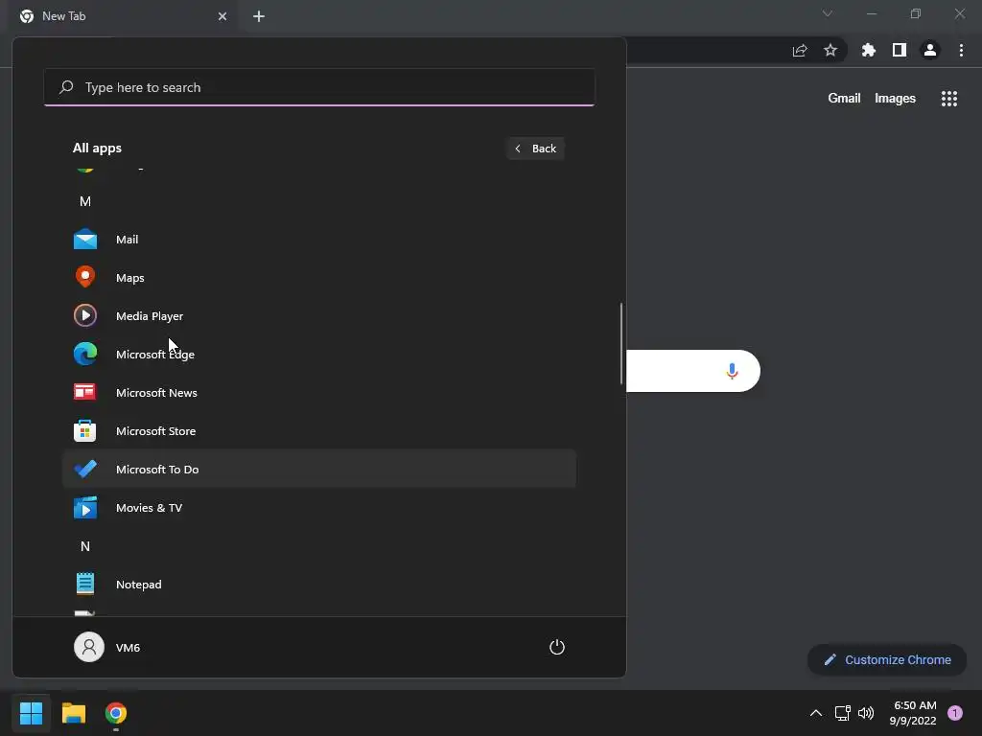Screen dimensions: 982x736
Task: Open the Maps app icon
Action: (85, 277)
